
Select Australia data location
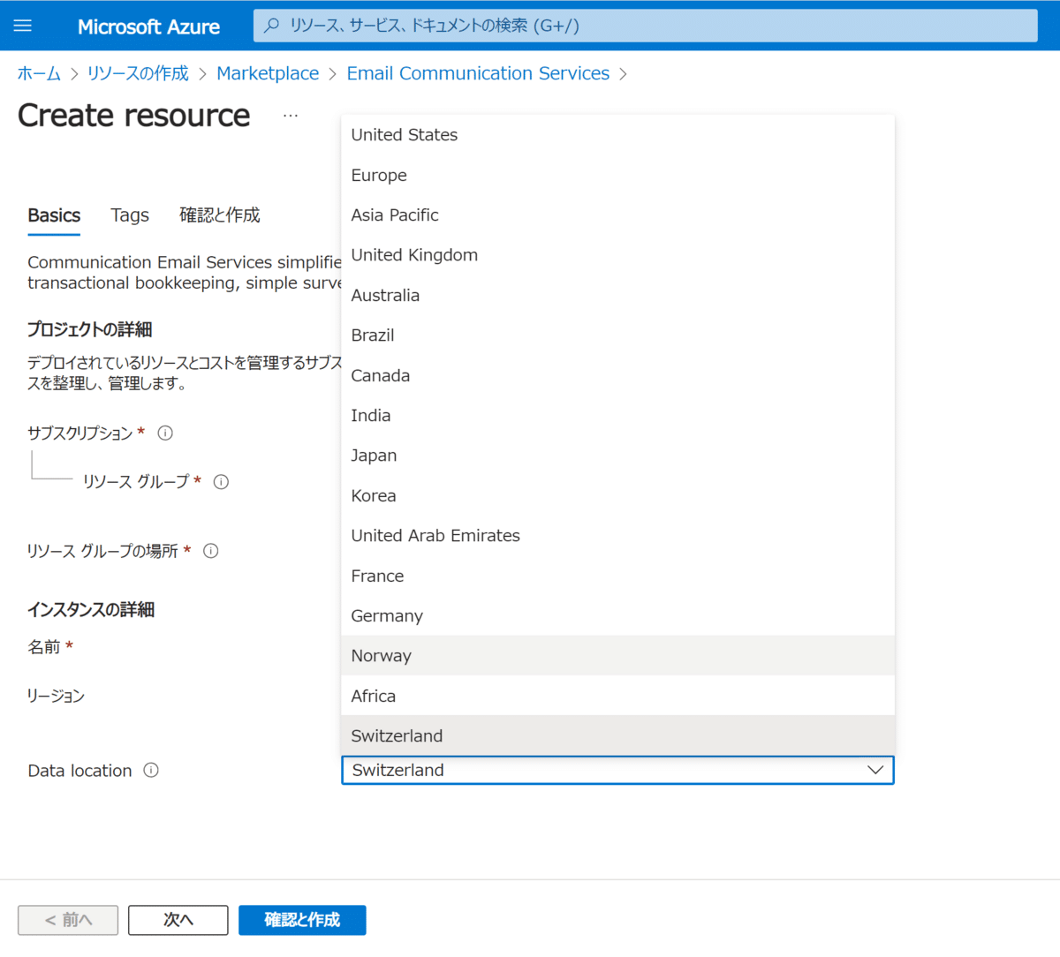tap(617, 295)
